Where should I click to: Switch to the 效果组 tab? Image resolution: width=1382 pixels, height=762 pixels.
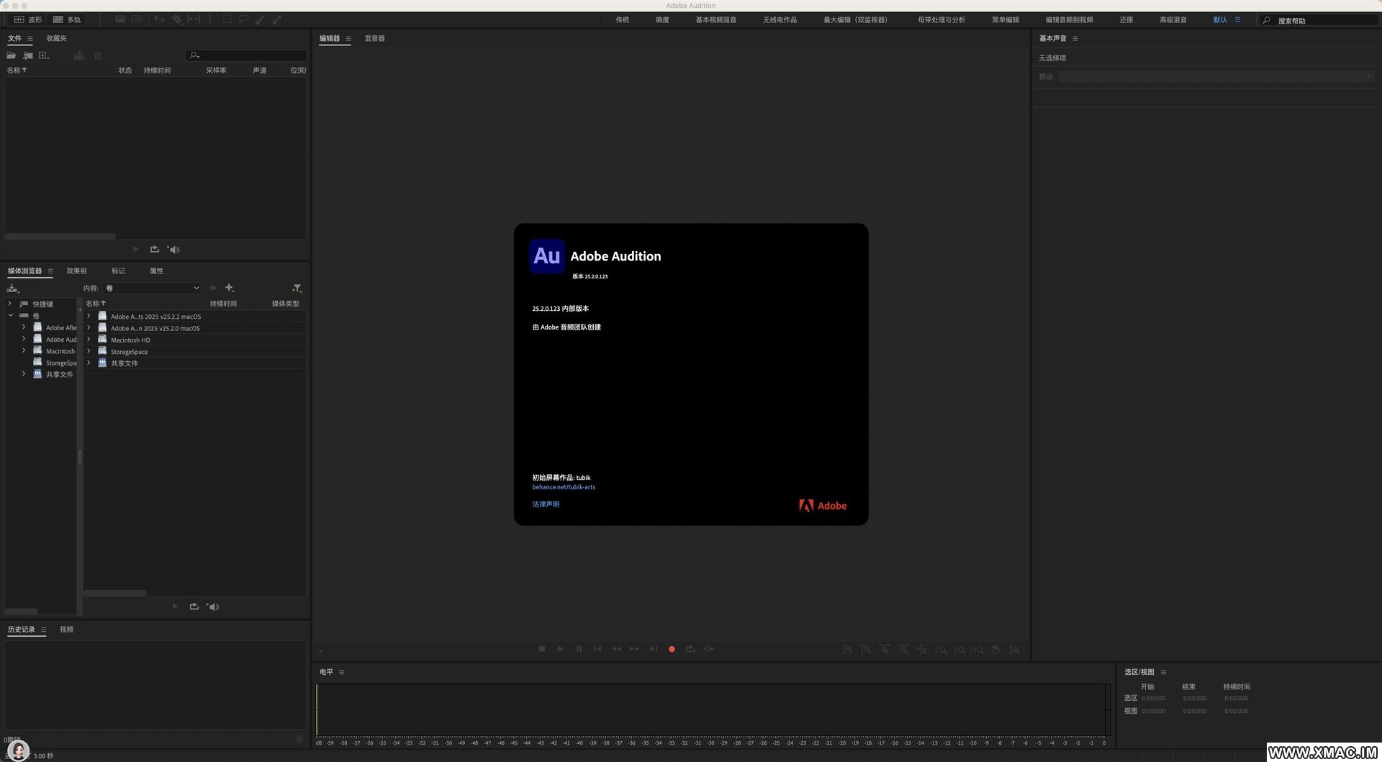pyautogui.click(x=76, y=271)
